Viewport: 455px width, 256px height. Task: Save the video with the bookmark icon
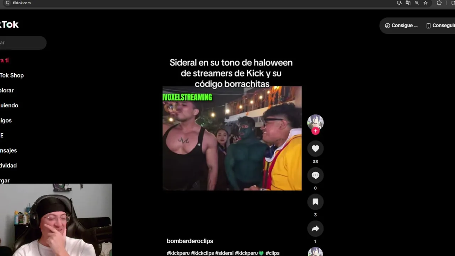point(315,202)
